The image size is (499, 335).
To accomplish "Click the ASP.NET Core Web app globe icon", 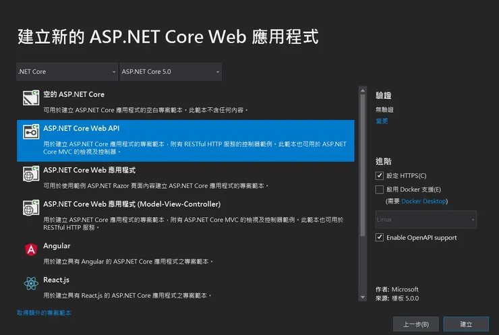I will pos(30,174).
